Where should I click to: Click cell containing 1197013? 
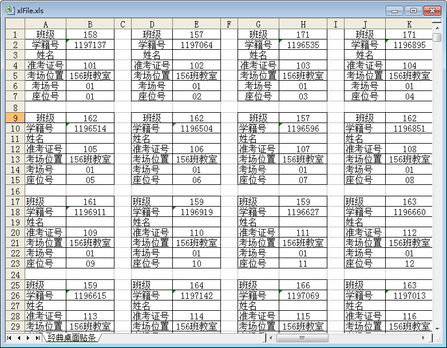click(x=409, y=295)
